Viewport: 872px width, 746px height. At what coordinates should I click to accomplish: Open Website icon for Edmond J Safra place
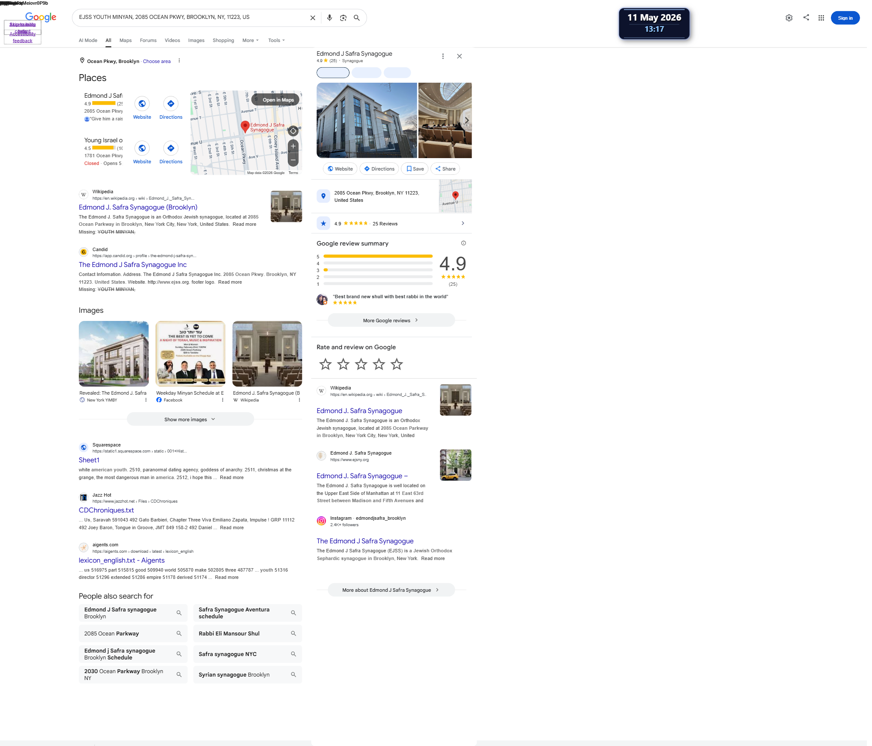point(142,104)
